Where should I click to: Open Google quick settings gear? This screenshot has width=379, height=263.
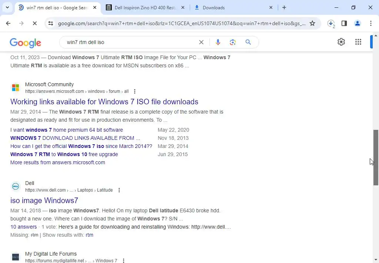[x=341, y=42]
